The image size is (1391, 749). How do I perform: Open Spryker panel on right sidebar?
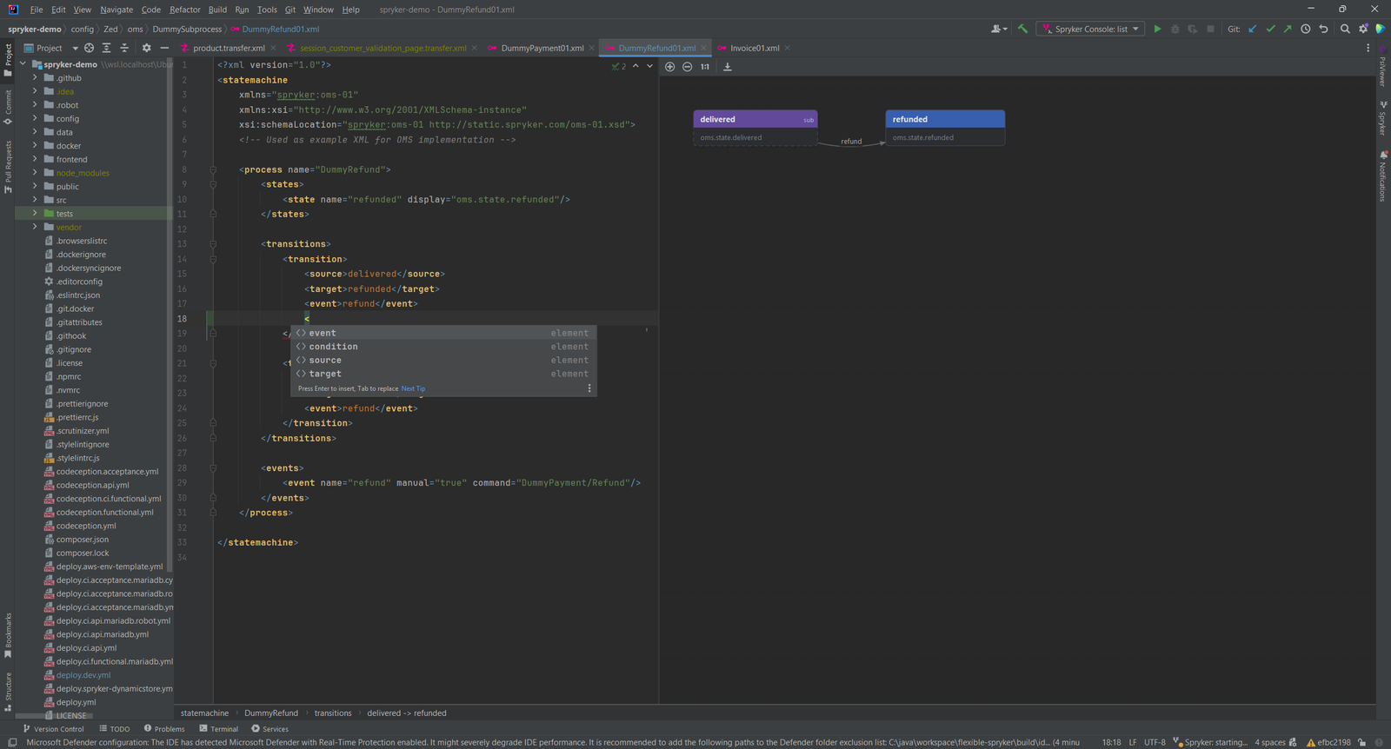[x=1382, y=117]
